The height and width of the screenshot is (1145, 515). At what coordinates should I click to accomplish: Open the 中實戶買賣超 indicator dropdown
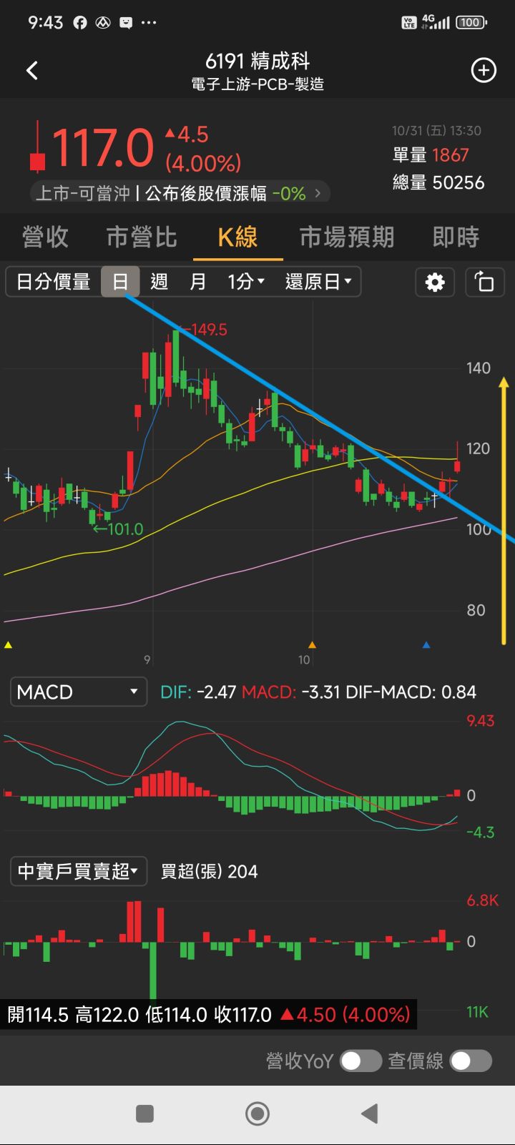tap(79, 871)
